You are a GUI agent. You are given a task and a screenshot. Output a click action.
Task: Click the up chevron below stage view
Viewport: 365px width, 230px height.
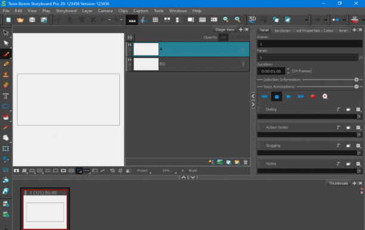coord(184,177)
